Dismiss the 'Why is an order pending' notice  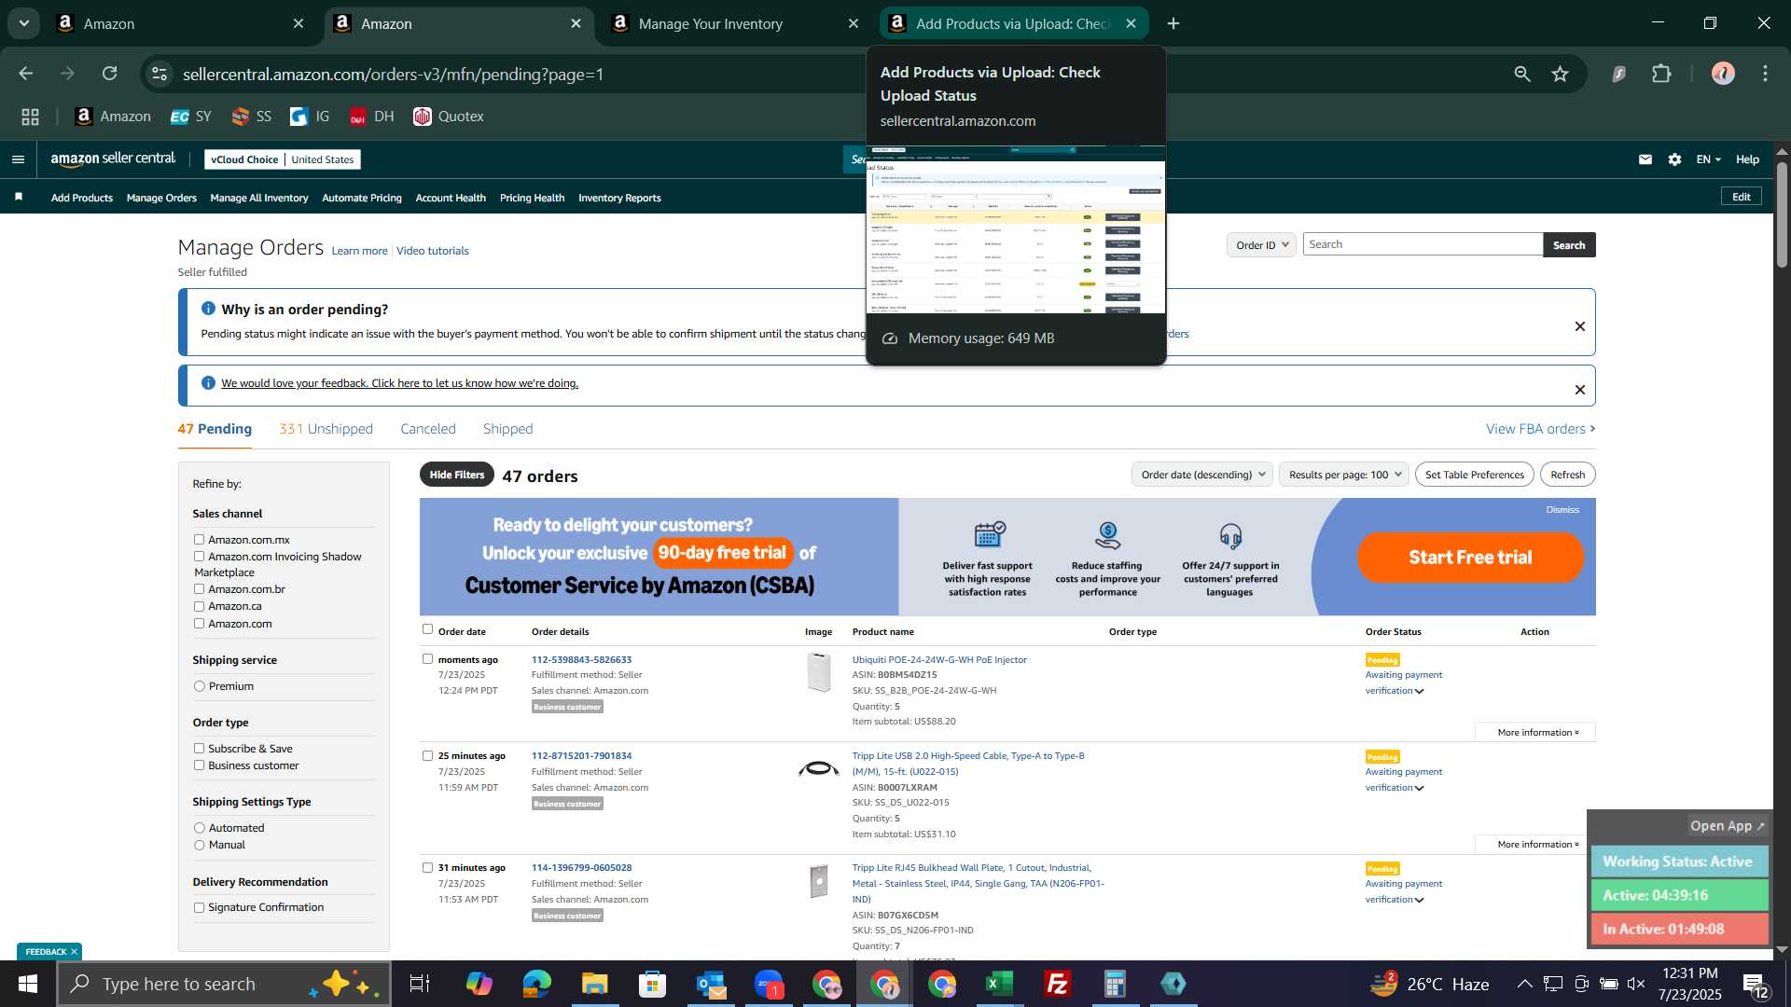tap(1580, 326)
